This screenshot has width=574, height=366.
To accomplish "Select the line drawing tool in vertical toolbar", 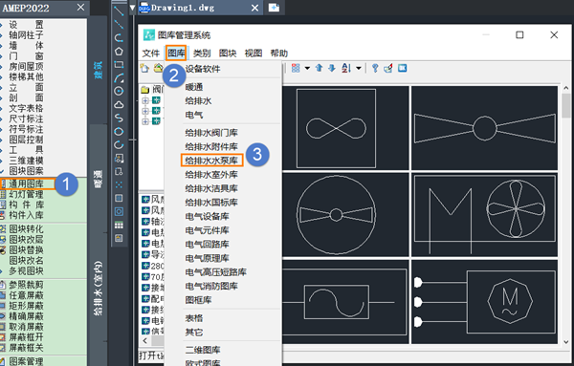I will coord(119,11).
